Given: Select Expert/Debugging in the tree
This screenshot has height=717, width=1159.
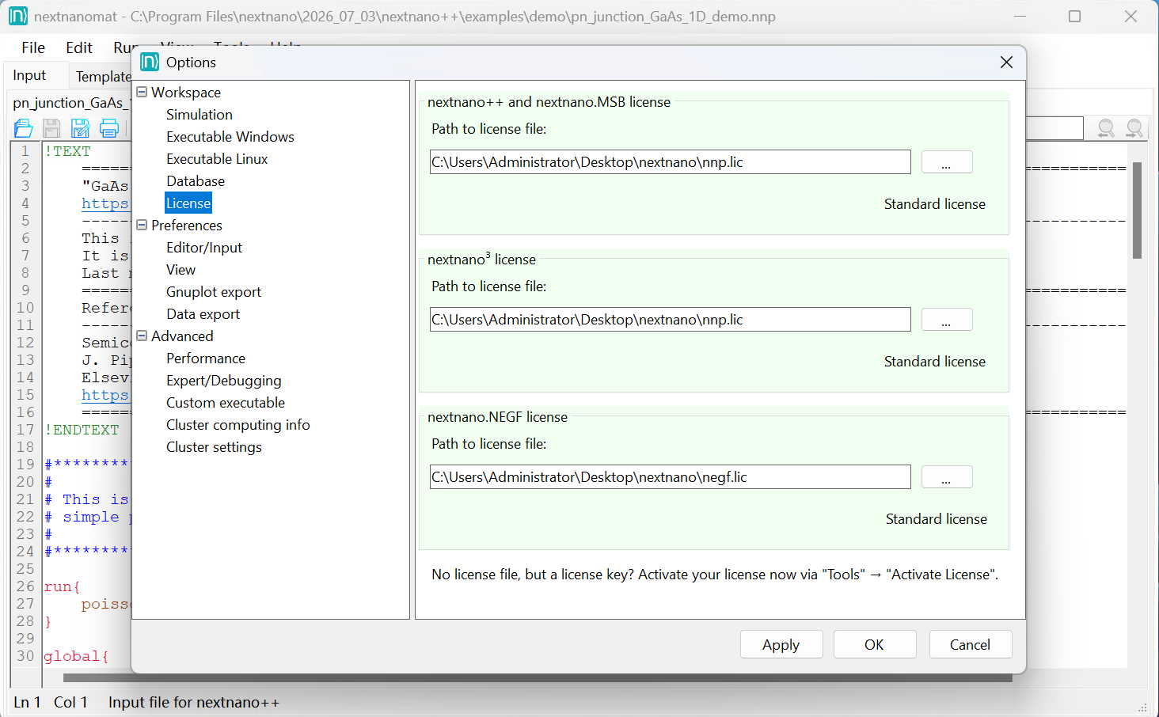Looking at the screenshot, I should pos(224,381).
